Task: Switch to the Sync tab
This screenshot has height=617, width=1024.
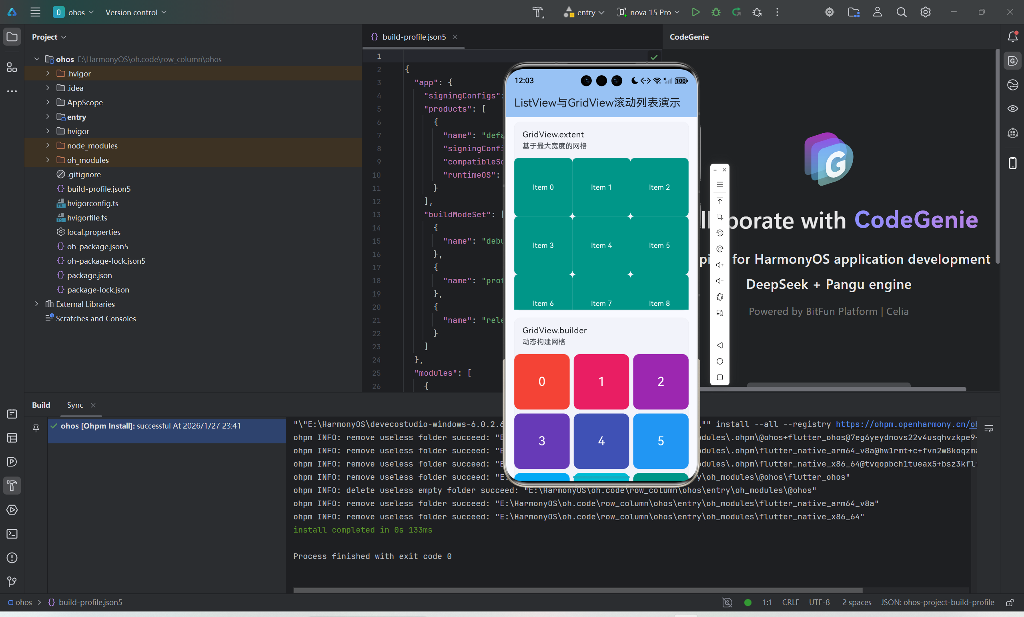Action: pos(75,405)
